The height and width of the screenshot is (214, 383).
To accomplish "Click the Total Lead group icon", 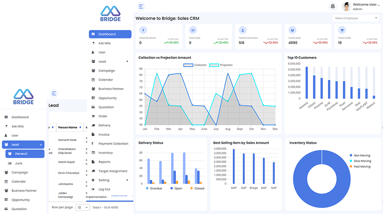I will pos(292,30).
